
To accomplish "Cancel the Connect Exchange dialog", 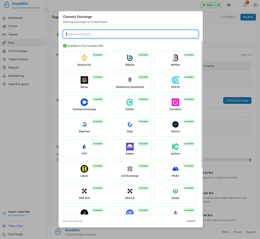I will (191, 221).
